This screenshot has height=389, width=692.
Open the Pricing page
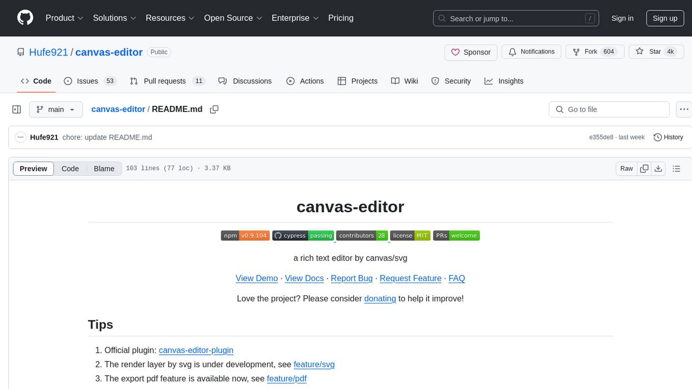341,18
